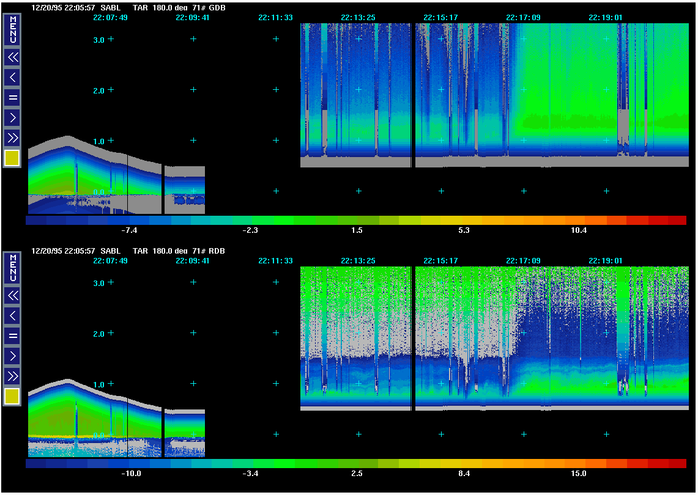Click the equals-sign button in GDB panel

click(12, 97)
